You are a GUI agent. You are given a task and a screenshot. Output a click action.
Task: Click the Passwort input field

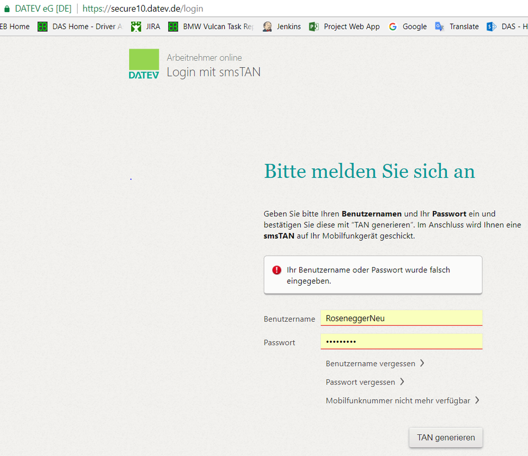[401, 341]
